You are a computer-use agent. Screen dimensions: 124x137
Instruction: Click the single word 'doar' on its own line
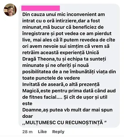click(28, 116)
